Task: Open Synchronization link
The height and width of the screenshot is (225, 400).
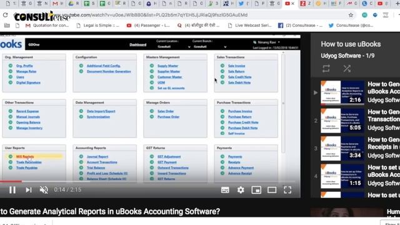Action: click(99, 117)
